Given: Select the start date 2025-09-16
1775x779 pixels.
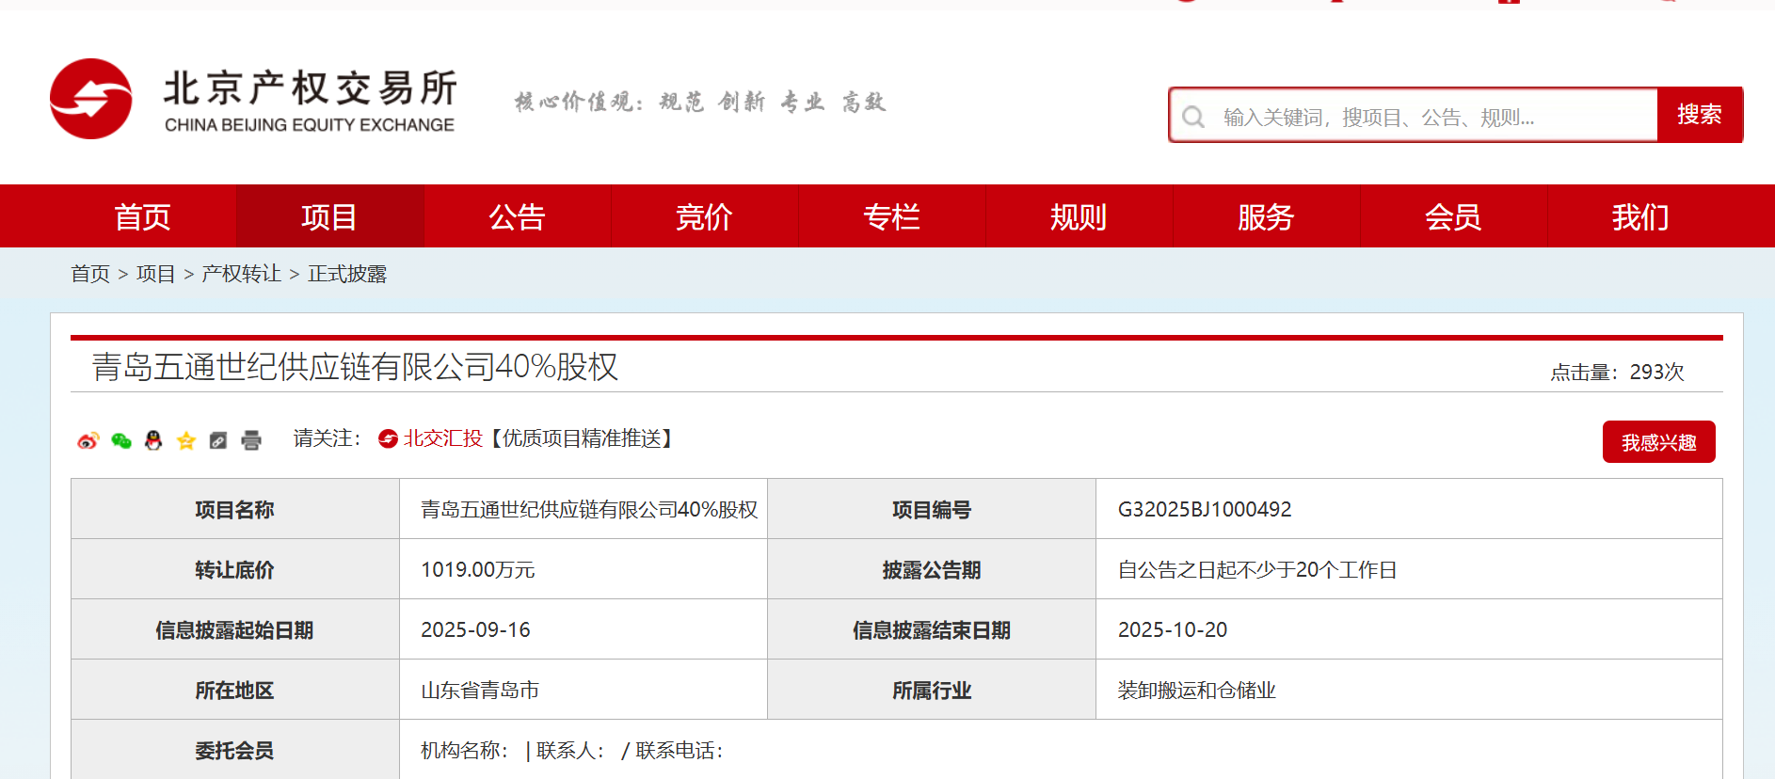Looking at the screenshot, I should click(x=475, y=629).
